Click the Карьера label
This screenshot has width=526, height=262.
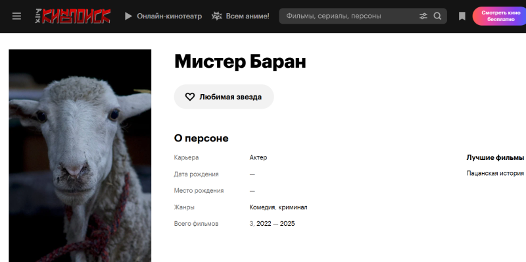pos(187,157)
